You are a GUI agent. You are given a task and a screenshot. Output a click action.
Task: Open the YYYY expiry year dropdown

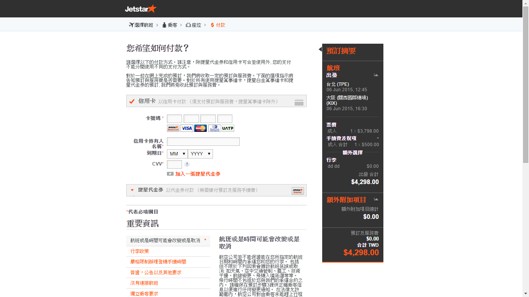coord(200,154)
